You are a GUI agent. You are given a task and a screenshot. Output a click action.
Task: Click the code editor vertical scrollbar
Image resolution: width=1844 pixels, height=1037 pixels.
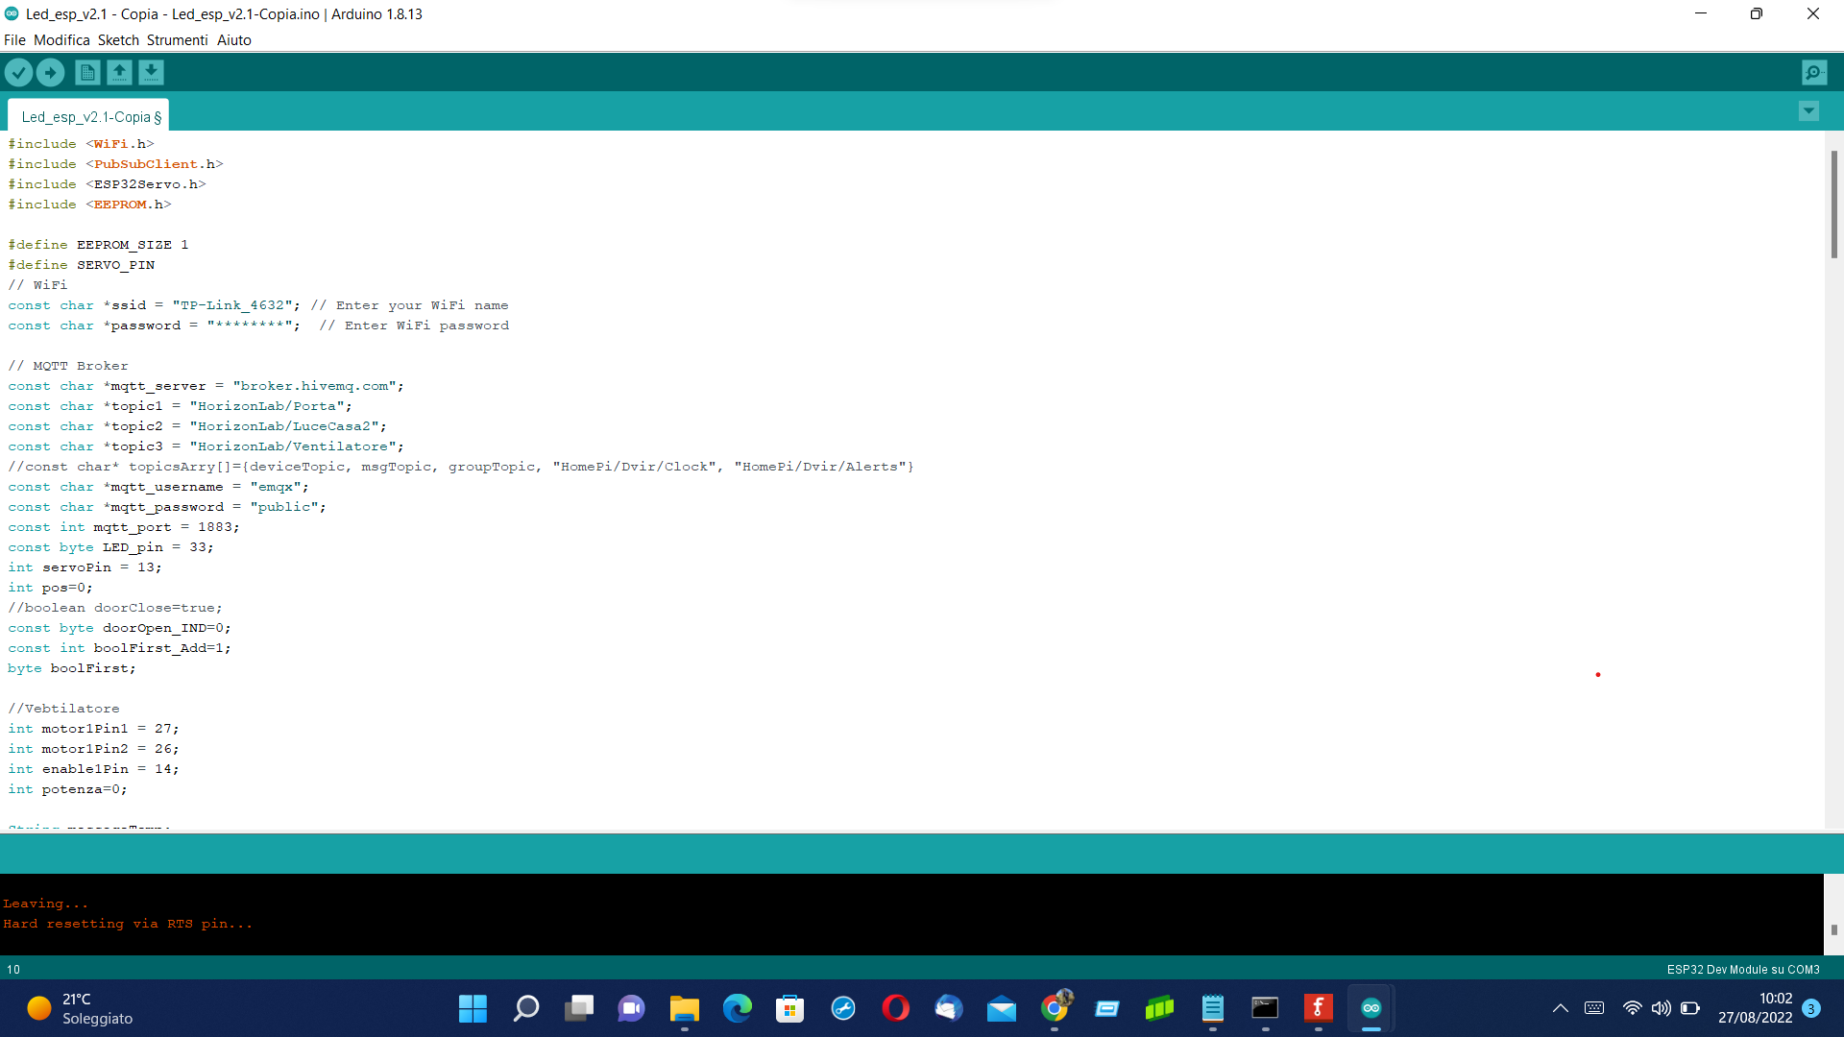(1833, 205)
